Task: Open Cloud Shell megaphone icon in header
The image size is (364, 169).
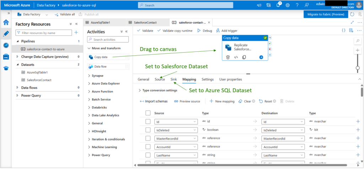Action: 259,5
